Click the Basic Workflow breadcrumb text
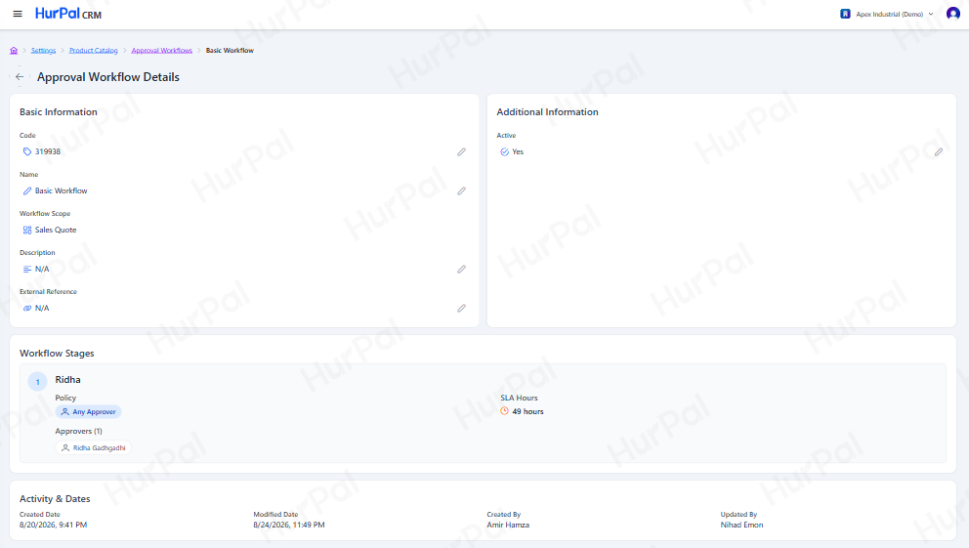 pyautogui.click(x=230, y=51)
